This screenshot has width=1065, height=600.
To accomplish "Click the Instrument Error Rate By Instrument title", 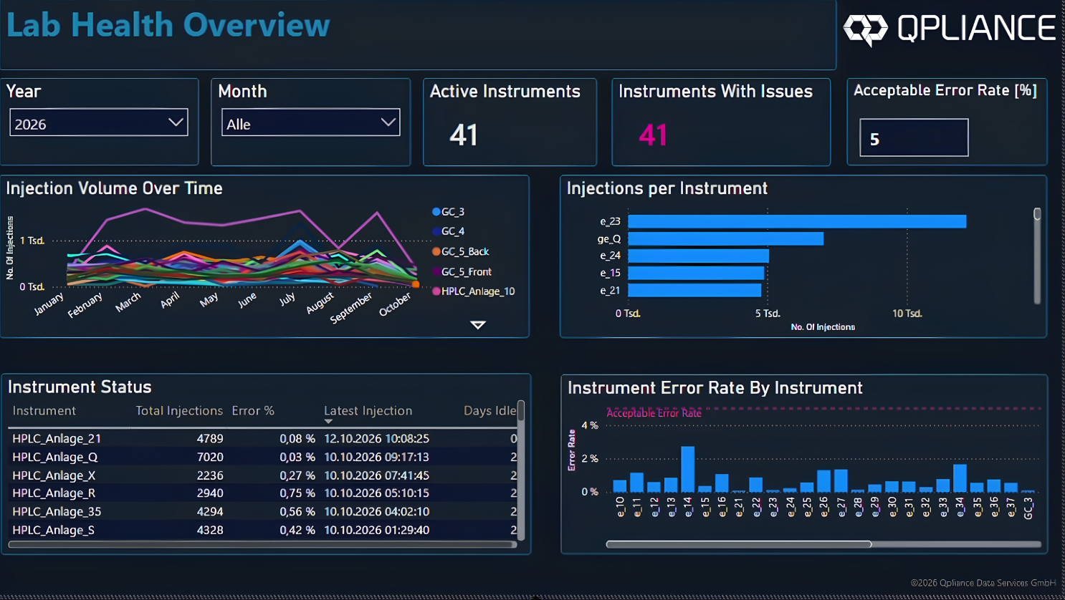I will click(715, 388).
